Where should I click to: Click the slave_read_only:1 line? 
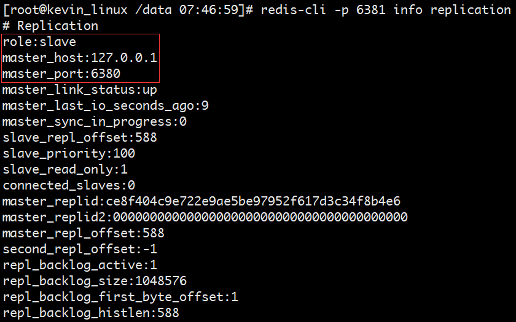click(65, 169)
